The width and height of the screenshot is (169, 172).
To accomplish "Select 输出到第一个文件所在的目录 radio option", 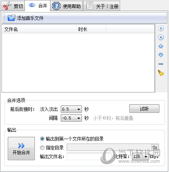I will pos(72,139).
